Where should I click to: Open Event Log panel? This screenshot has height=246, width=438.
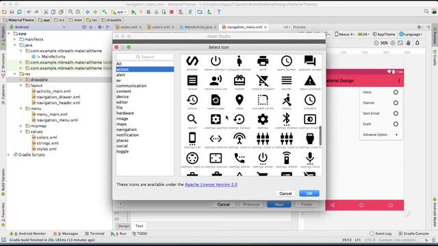click(x=381, y=234)
